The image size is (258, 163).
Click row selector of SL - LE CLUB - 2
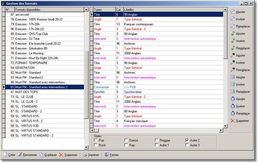(x=4, y=102)
